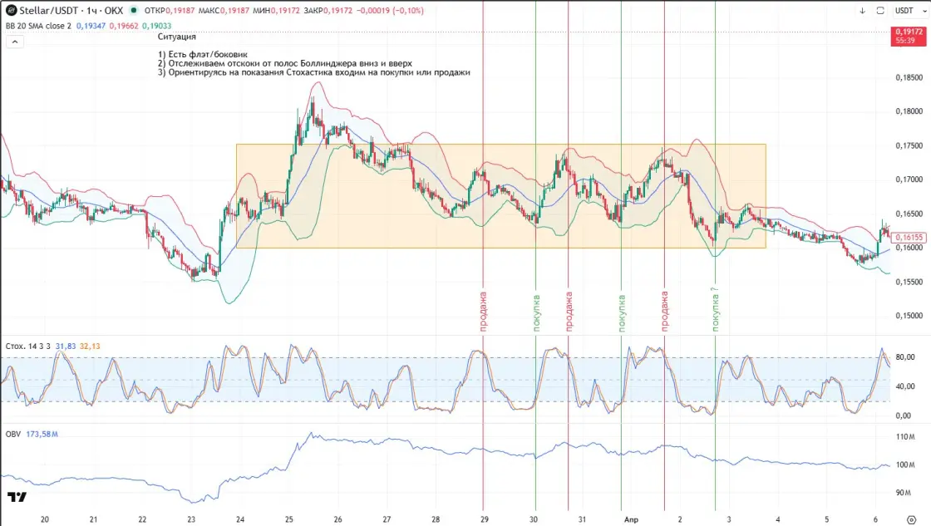Select the 'покупка' line label above date 30

point(536,313)
